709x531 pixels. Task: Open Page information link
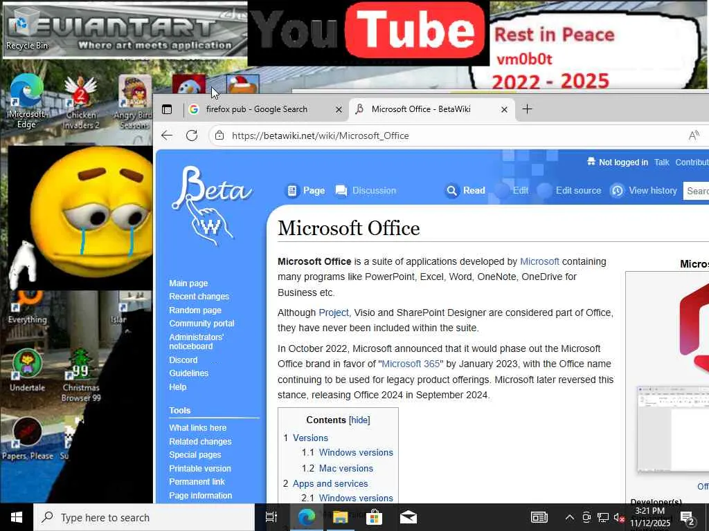(x=200, y=495)
